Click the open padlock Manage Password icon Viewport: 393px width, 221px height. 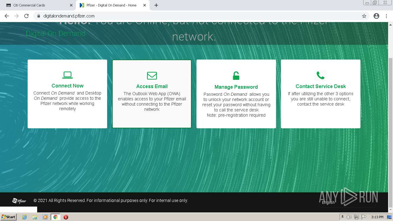236,76
